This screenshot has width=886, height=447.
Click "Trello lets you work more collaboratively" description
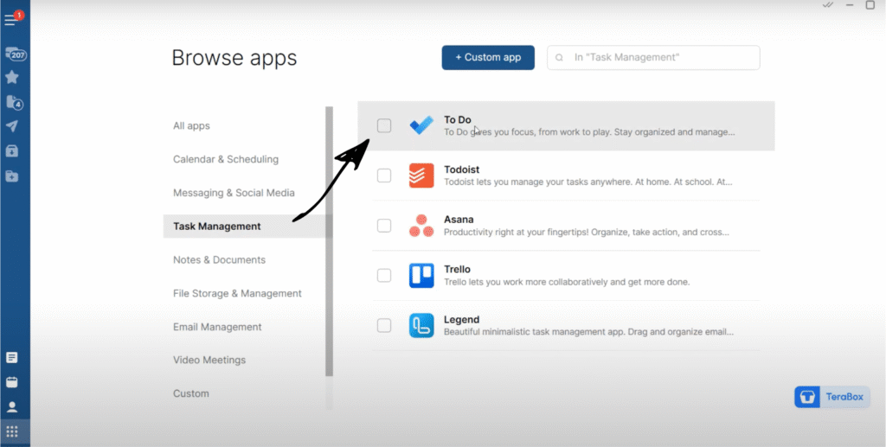click(x=567, y=282)
